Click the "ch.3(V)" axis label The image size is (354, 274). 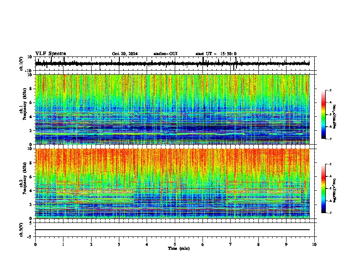pyautogui.click(x=21, y=230)
